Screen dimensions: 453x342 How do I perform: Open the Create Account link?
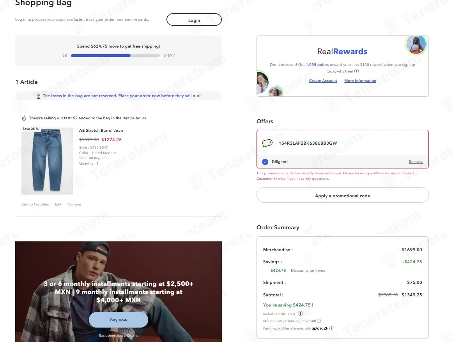pyautogui.click(x=323, y=81)
